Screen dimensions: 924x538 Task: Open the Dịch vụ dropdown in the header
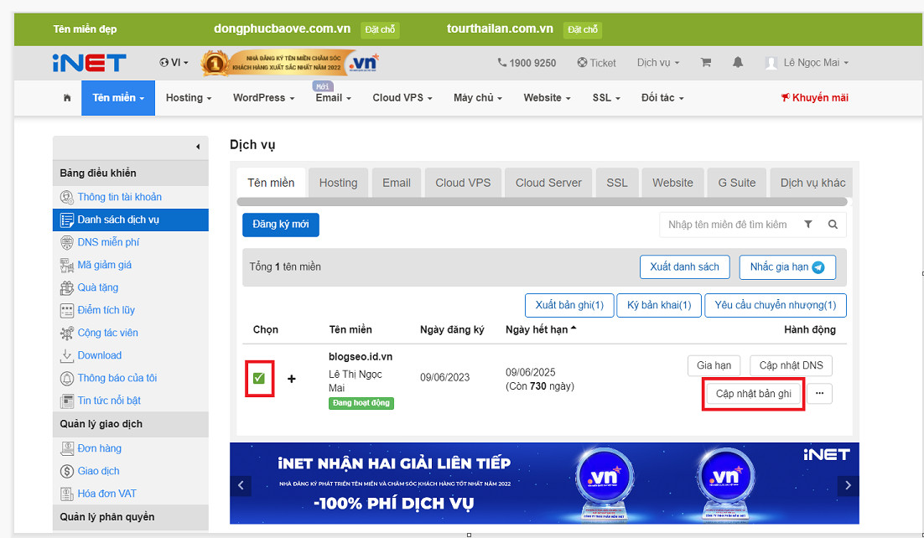pyautogui.click(x=657, y=63)
